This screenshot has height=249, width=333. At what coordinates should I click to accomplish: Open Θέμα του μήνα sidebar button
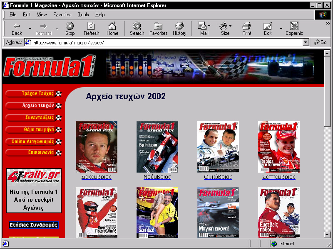coord(34,129)
